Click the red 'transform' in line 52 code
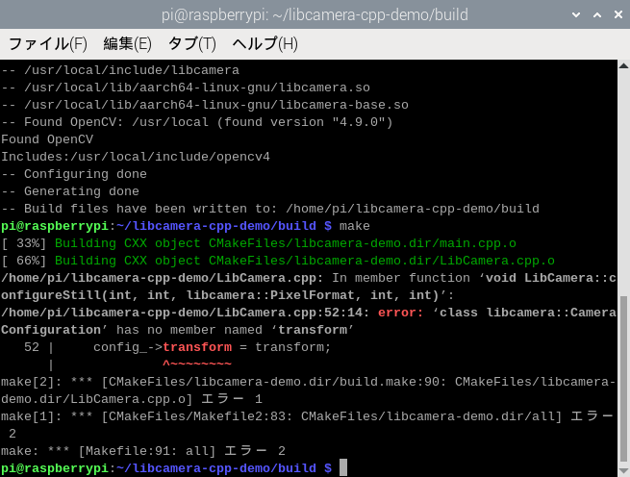 pos(197,347)
